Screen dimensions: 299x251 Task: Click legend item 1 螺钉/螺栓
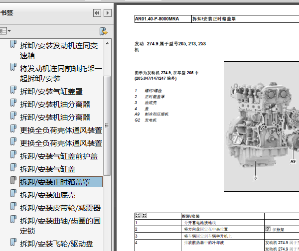point(149,91)
